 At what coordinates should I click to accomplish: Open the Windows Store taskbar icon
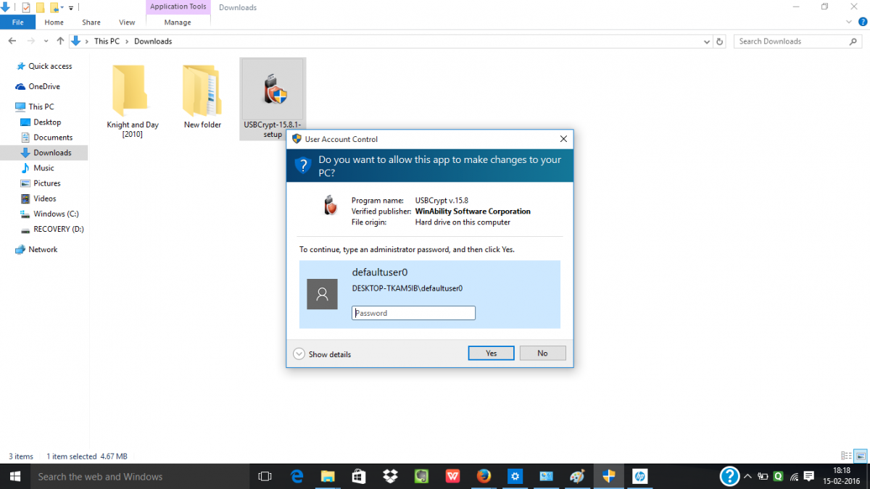(x=359, y=476)
